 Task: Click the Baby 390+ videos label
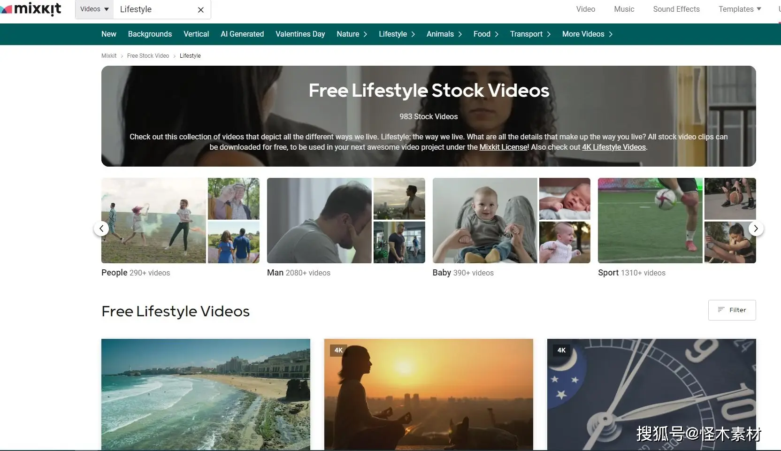pyautogui.click(x=463, y=273)
